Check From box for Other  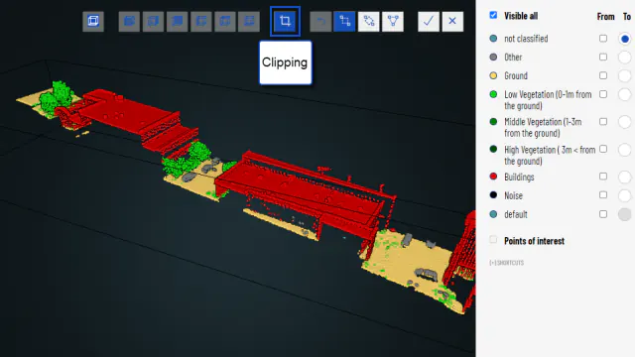click(603, 57)
